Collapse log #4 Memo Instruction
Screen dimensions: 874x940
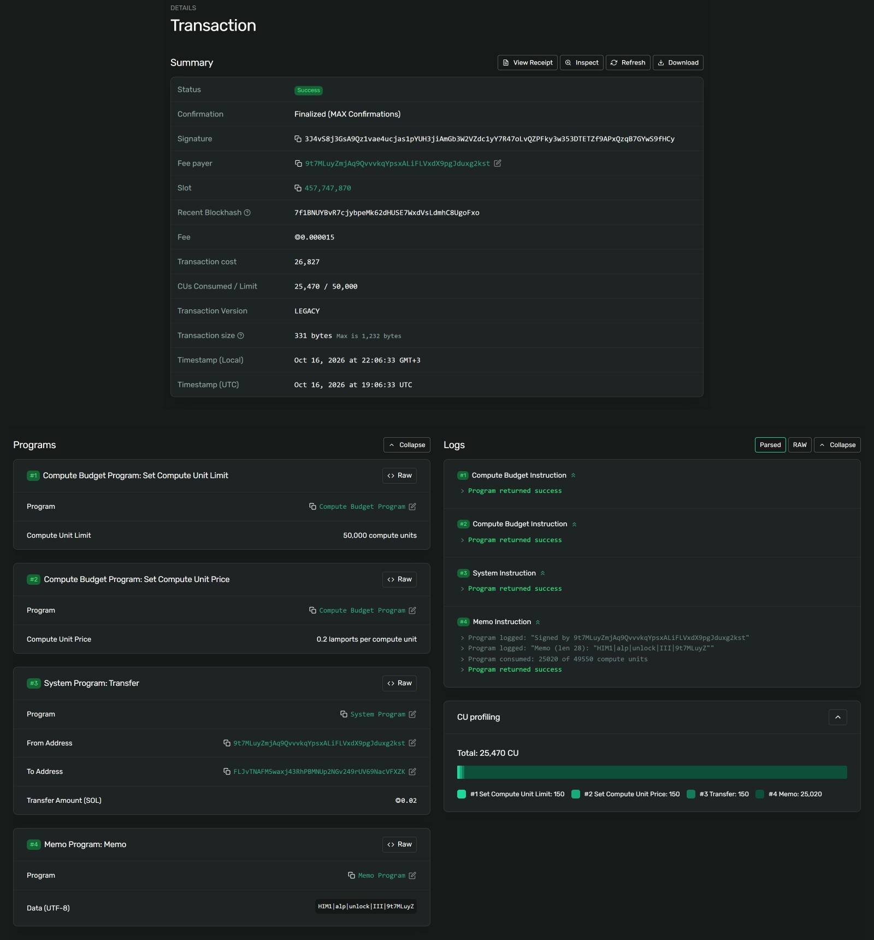[x=538, y=622]
